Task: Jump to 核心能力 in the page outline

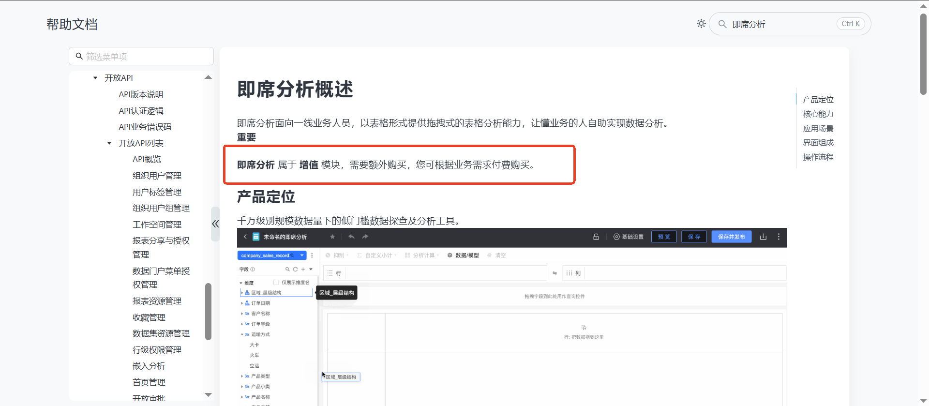Action: 818,114
